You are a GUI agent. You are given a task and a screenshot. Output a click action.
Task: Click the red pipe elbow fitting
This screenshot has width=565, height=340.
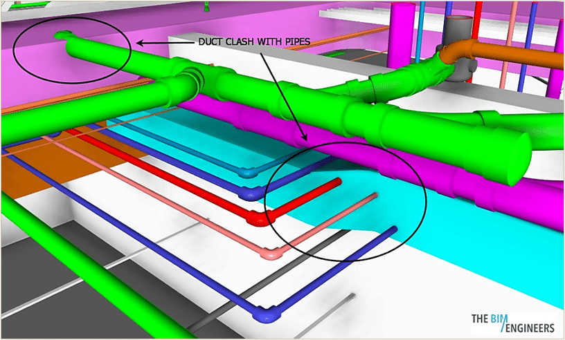(x=255, y=219)
